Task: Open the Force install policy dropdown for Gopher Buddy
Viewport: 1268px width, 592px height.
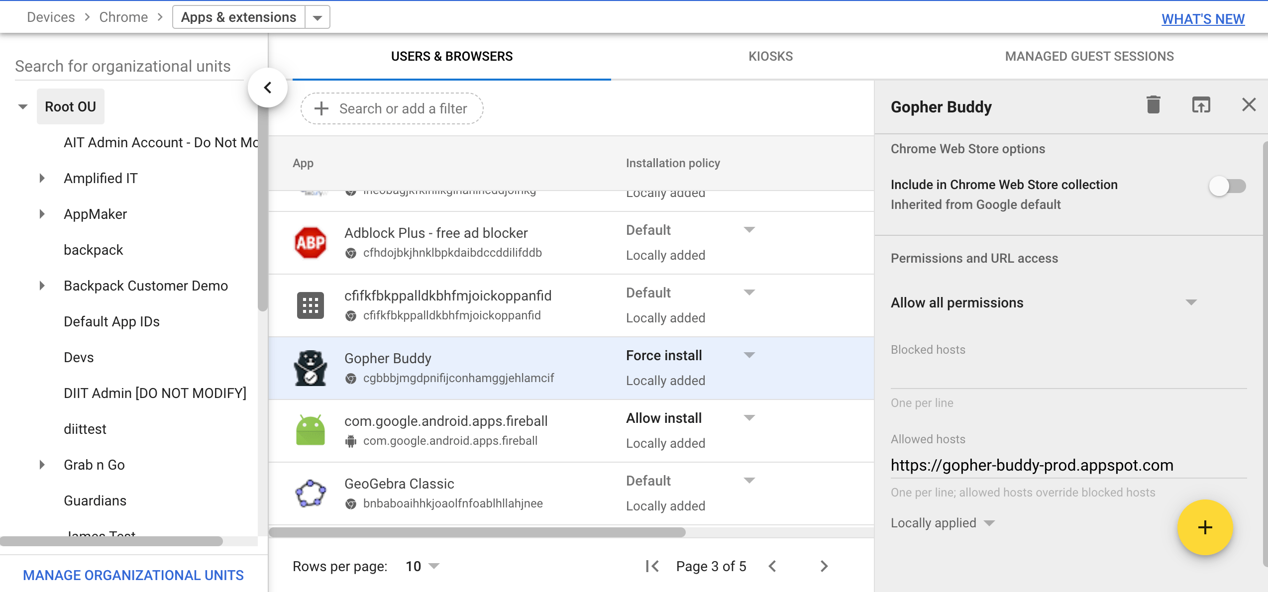Action: (x=749, y=355)
